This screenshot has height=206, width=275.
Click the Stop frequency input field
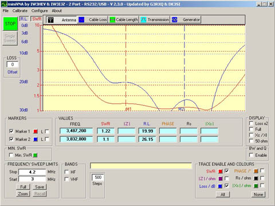[x=32, y=172]
